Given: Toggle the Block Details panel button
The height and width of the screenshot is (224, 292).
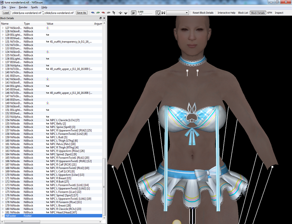Looking at the screenshot, I should pyautogui.click(x=258, y=13).
